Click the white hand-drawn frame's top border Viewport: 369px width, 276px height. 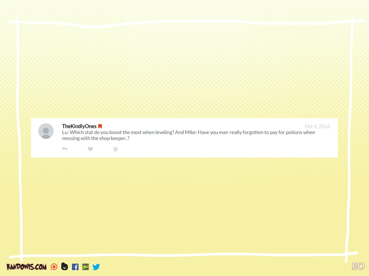[x=184, y=21]
